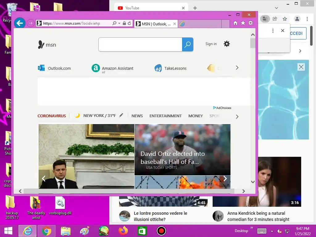Open Internet Explorer favorites star
The height and width of the screenshot is (237, 316).
(x=243, y=23)
